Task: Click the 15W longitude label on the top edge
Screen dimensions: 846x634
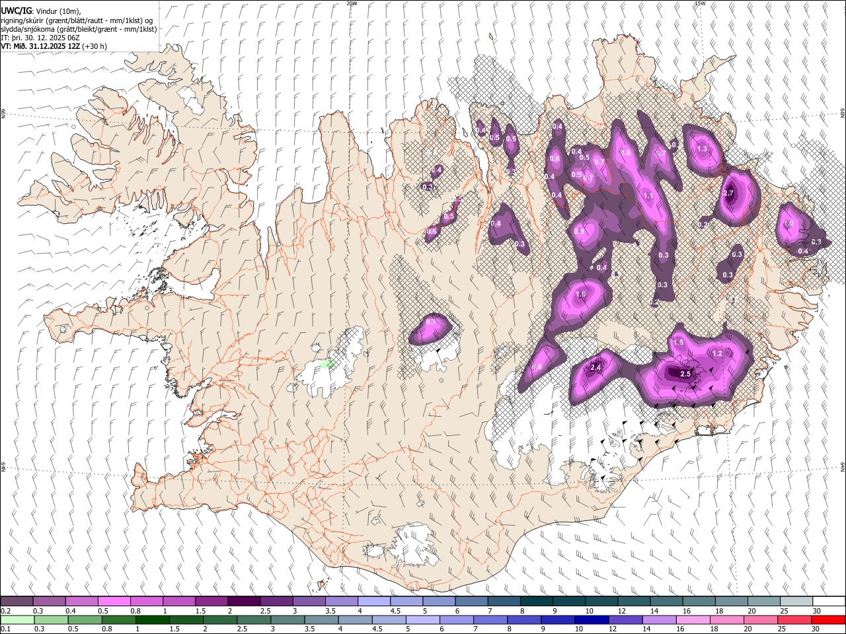Action: pyautogui.click(x=700, y=3)
